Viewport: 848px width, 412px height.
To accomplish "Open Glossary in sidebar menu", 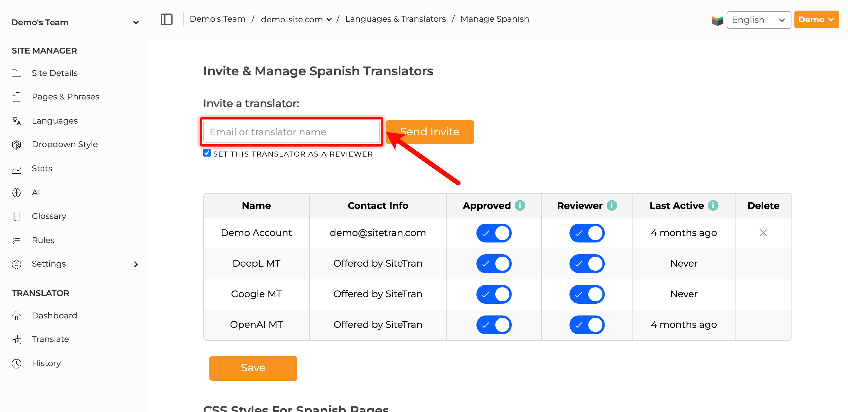I will click(x=49, y=216).
